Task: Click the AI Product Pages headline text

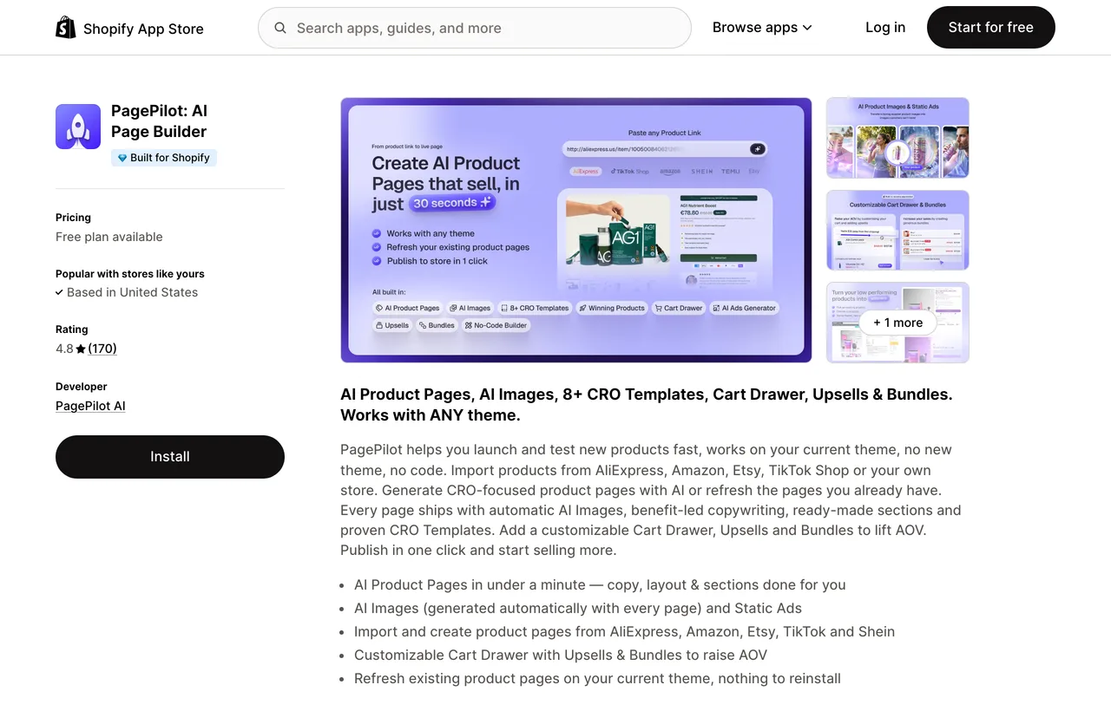Action: tap(647, 405)
